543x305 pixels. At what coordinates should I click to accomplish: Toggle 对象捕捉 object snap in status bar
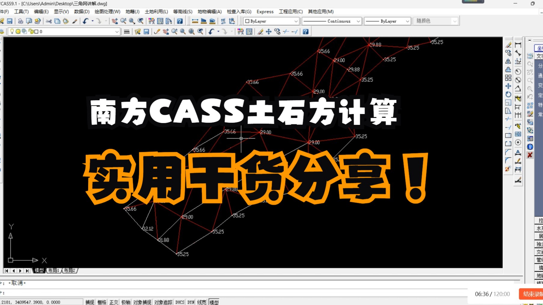pos(142,302)
